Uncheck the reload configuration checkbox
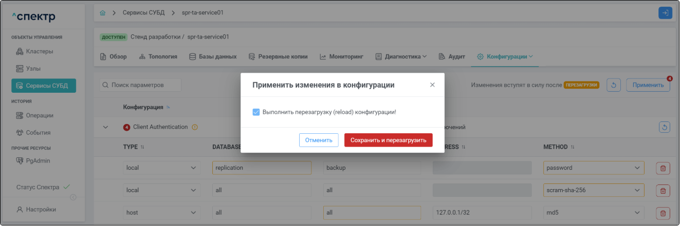This screenshot has height=226, width=680. point(256,112)
